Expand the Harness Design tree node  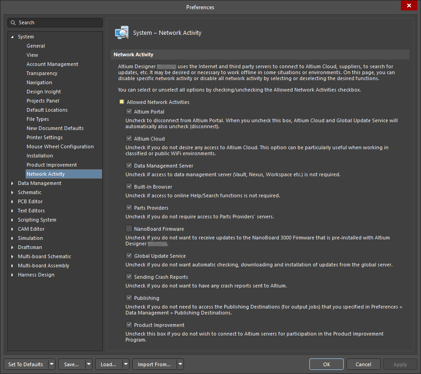[x=12, y=275]
